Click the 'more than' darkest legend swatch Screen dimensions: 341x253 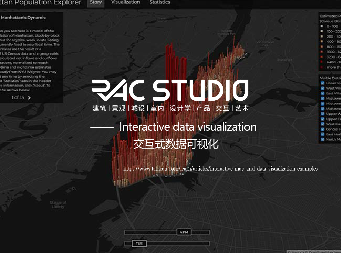[x=322, y=67]
